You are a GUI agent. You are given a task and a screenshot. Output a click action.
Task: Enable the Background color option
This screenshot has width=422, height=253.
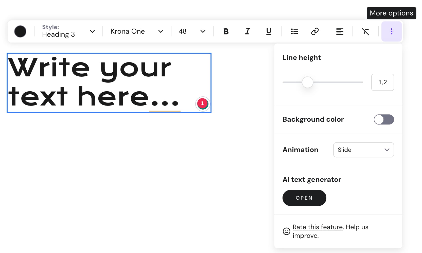tap(384, 119)
